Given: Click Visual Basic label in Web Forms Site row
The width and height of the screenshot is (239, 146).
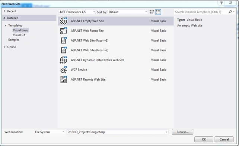Looking at the screenshot, I should 159,31.
